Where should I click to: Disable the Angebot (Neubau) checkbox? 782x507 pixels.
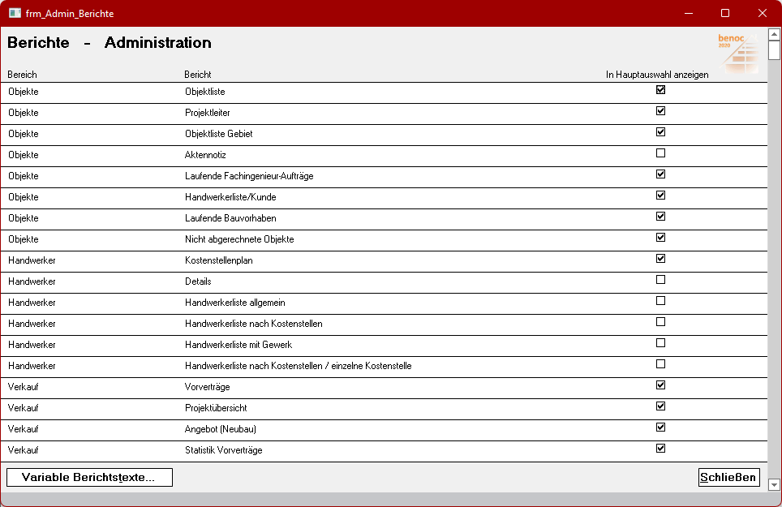[660, 427]
